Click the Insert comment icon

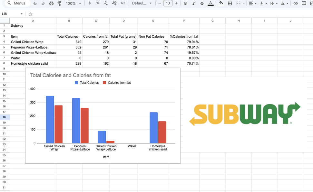coord(304,4)
